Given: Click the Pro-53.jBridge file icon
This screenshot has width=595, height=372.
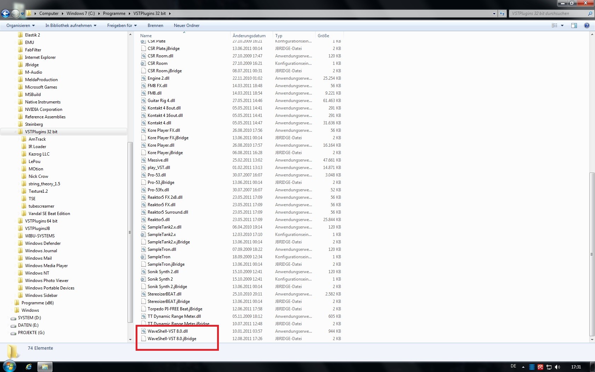Looking at the screenshot, I should pyautogui.click(x=143, y=182).
